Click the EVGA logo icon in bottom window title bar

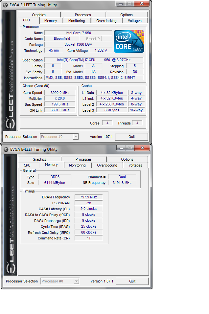(6, 149)
